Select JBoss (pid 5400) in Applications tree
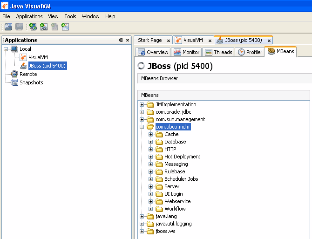Image resolution: width=312 pixels, height=239 pixels. pos(47,66)
